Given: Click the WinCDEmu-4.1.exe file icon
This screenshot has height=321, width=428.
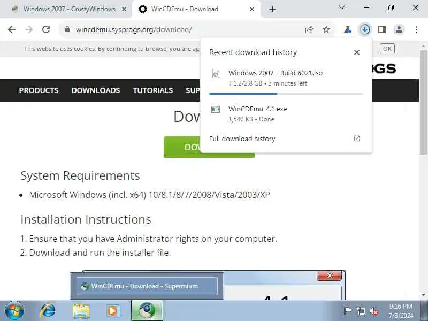Looking at the screenshot, I should (x=216, y=110).
